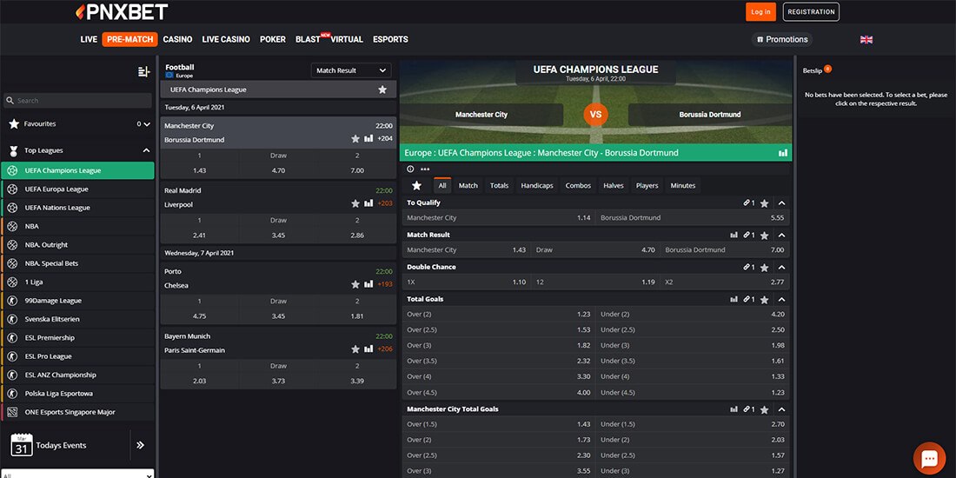Open the live chat support bubble
956x478 pixels.
929,458
